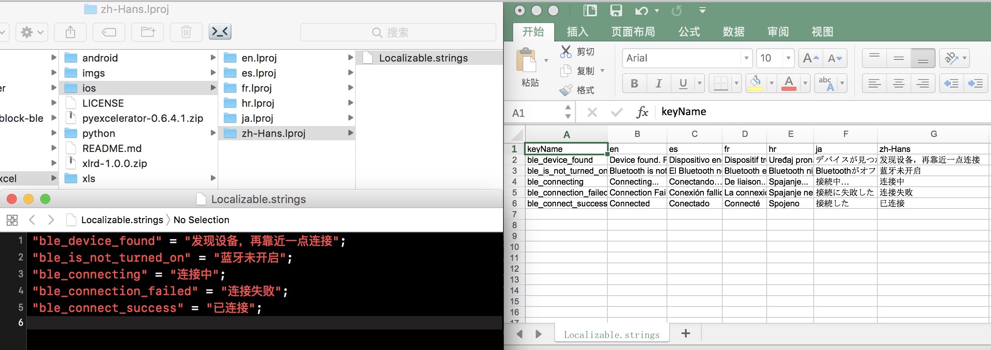Align cell content to bottom
Screen dimensions: 991x350
(x=923, y=58)
